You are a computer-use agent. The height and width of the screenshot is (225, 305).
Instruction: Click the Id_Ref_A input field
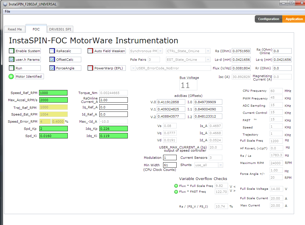tap(114, 114)
